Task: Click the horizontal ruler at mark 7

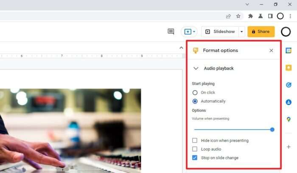Action: (62, 56)
